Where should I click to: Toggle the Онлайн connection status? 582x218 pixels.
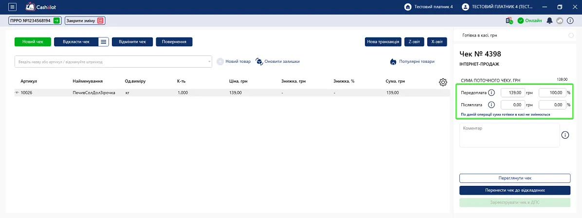coord(530,21)
